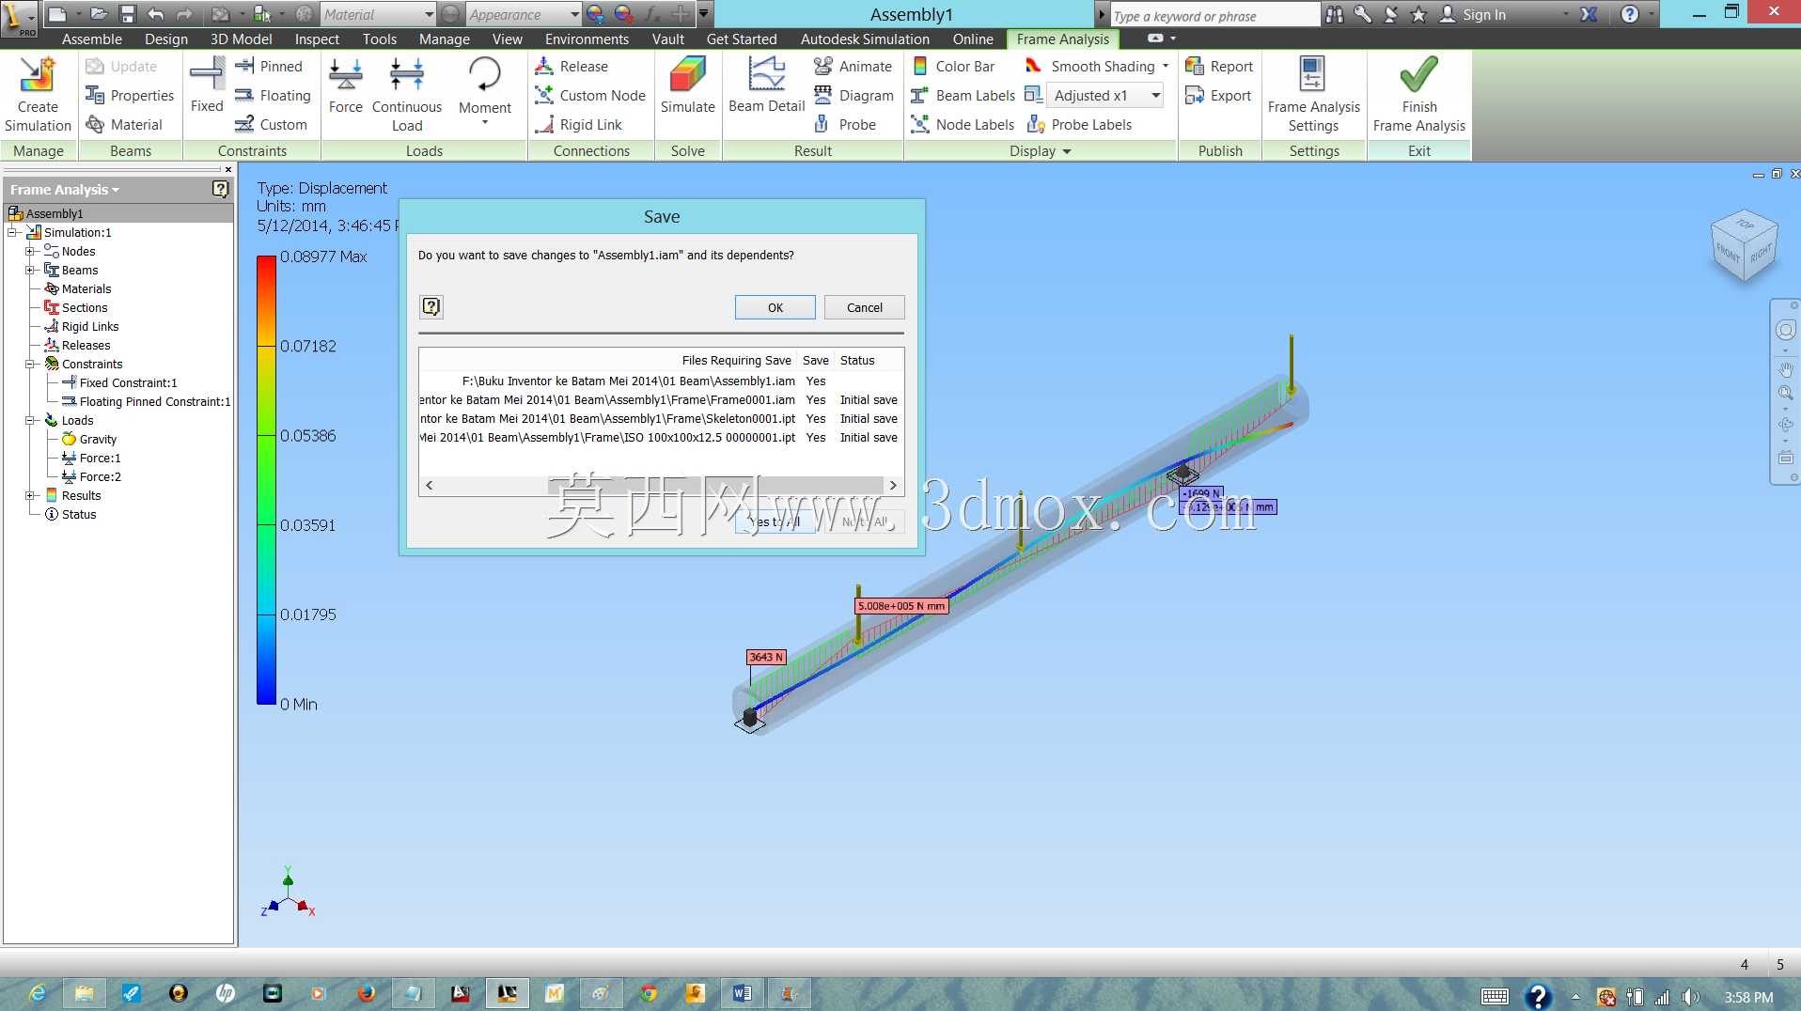Select the Probe tool
Screen dimensions: 1801x1011
tap(845, 125)
